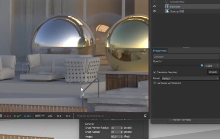The height and width of the screenshot is (139, 220).
Task: Click the Sharpen/Blur layer icon
Action: [x=167, y=2]
